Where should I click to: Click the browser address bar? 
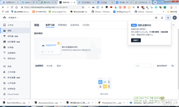click(x=53, y=7)
